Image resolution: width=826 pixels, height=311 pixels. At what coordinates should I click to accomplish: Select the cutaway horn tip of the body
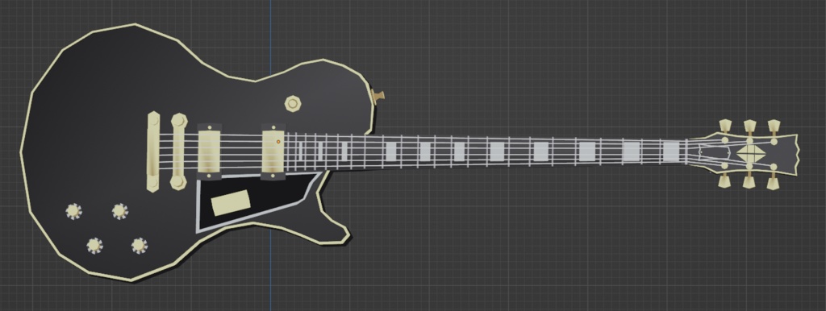[x=337, y=234]
